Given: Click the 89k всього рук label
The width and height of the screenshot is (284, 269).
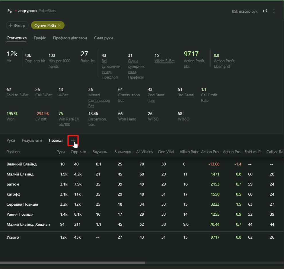Looking at the screenshot, I should tap(244, 11).
